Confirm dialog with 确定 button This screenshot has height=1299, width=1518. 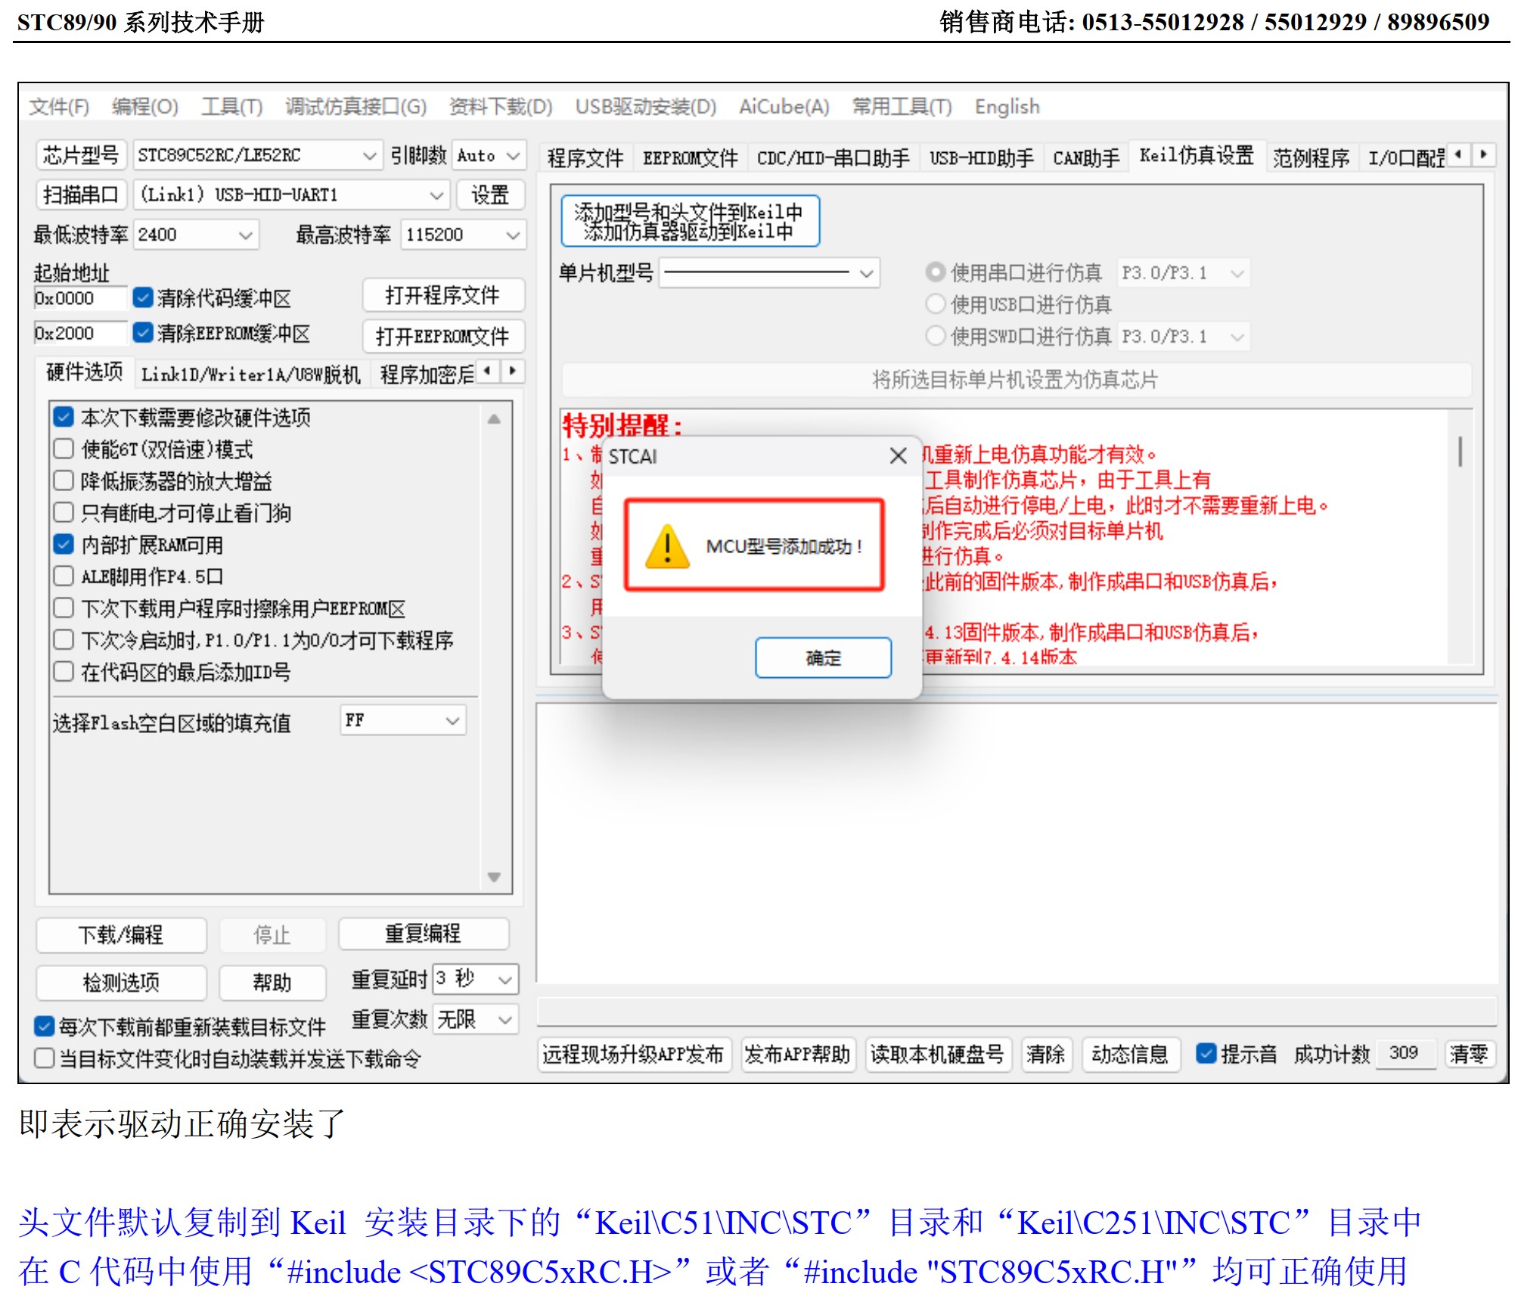tap(823, 657)
